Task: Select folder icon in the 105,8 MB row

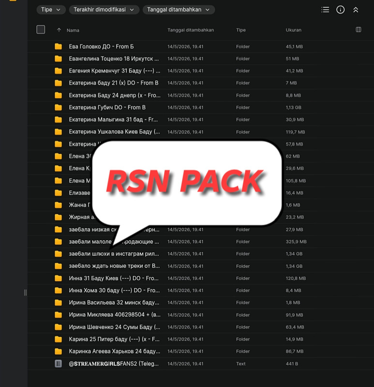Action: pyautogui.click(x=58, y=180)
